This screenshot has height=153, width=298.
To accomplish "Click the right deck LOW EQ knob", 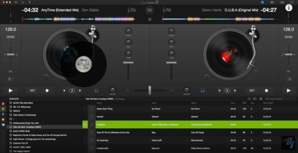I will [x=171, y=53].
